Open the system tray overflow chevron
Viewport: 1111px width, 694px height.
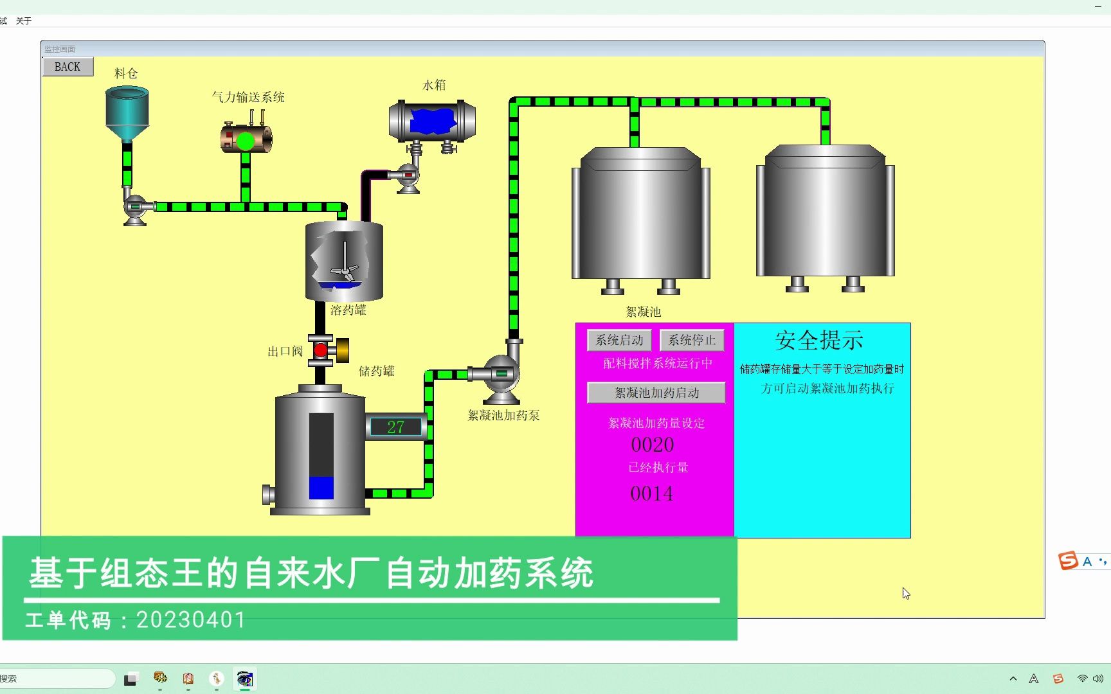(x=1013, y=679)
